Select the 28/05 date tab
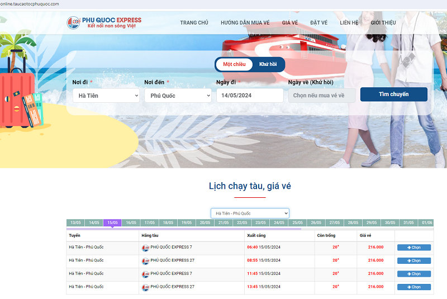Screen dimensions: 447x299 point(353,222)
